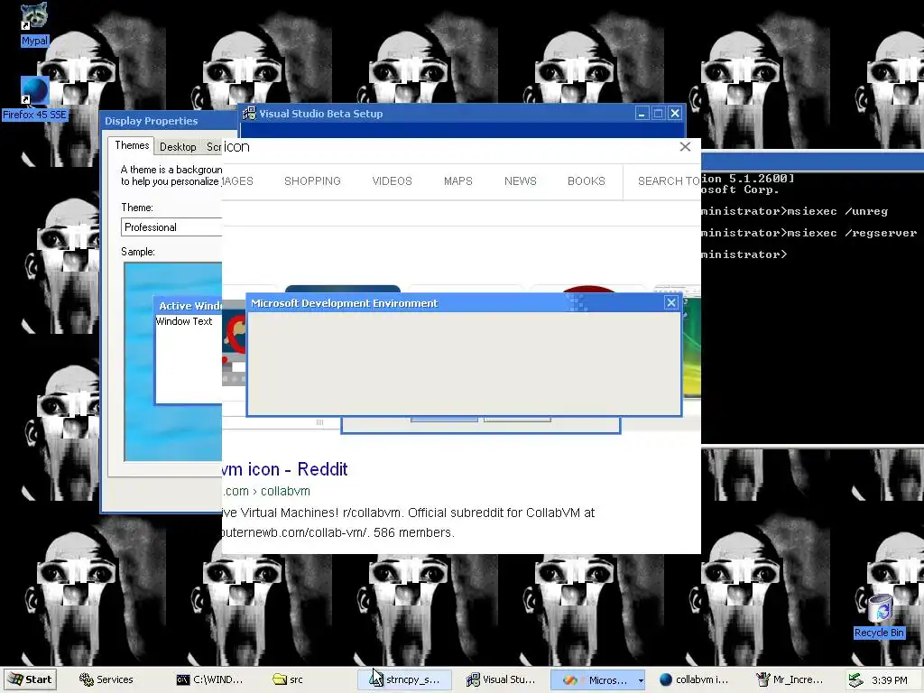Open the MAPS search tab

[457, 180]
